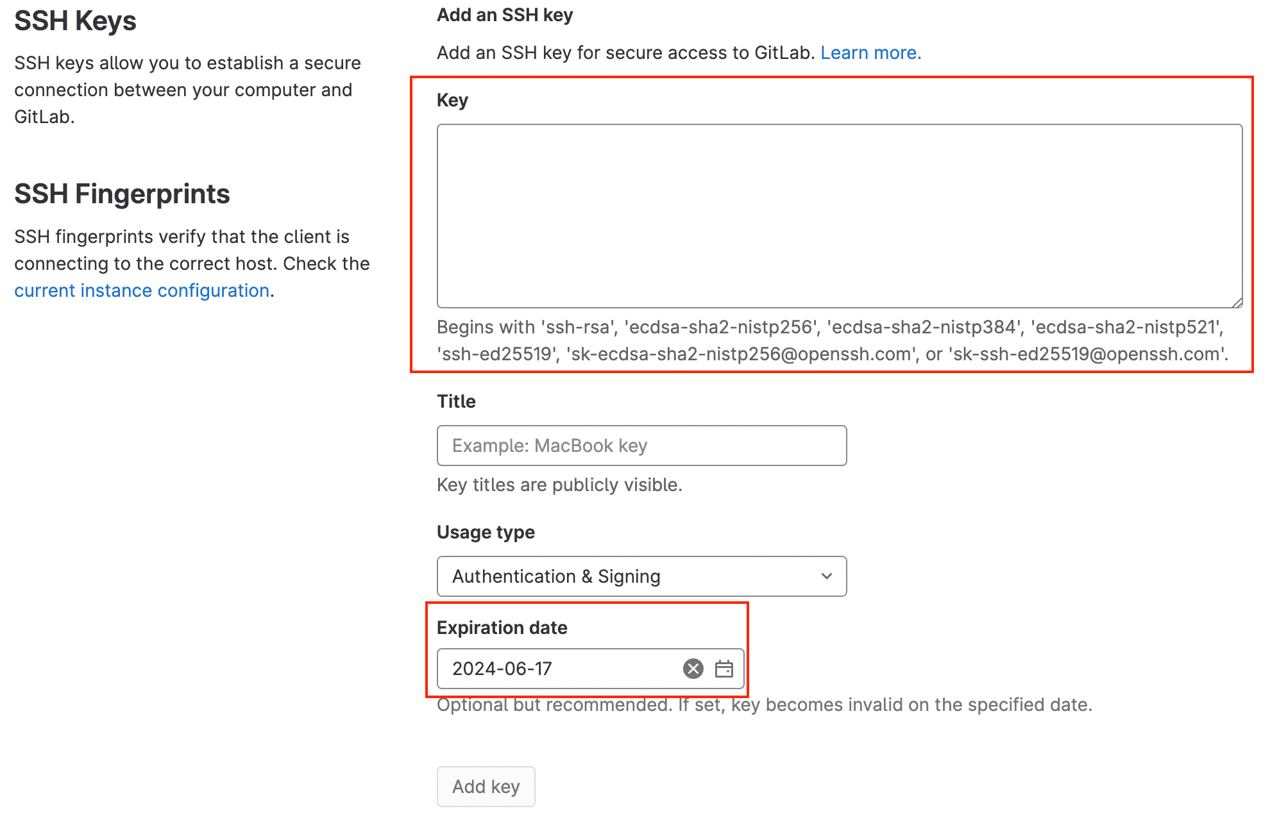Click the Add an SSH key heading

(x=505, y=15)
